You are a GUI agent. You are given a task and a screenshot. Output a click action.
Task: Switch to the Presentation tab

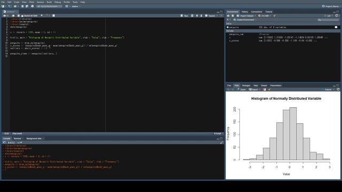(276, 85)
